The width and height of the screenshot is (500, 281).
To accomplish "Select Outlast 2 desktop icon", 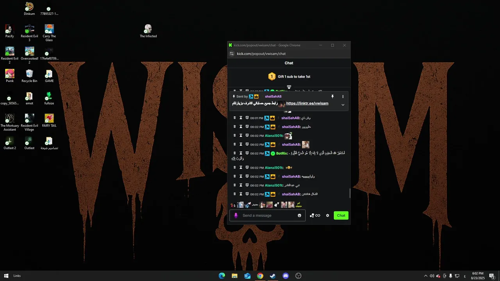I will coord(10,143).
